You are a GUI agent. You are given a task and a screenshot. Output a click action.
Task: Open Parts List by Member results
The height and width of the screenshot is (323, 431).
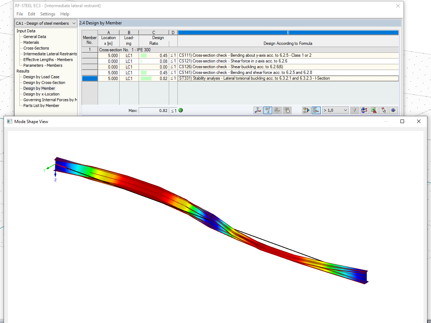[45, 105]
